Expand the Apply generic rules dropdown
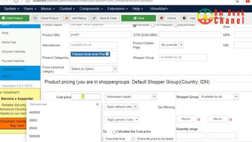252x142 pixels. click(x=122, y=120)
